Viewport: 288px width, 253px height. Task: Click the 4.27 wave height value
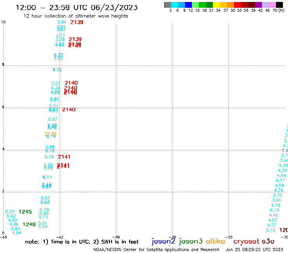point(272,225)
